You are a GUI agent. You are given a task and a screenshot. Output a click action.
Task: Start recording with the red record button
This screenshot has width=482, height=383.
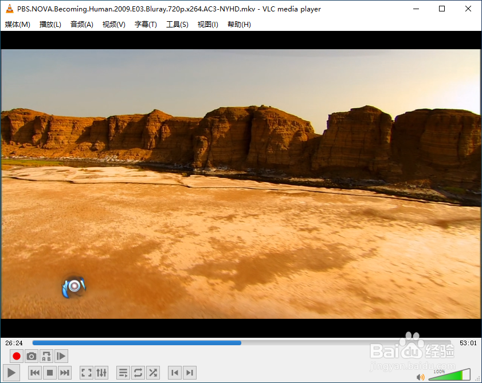tap(17, 356)
